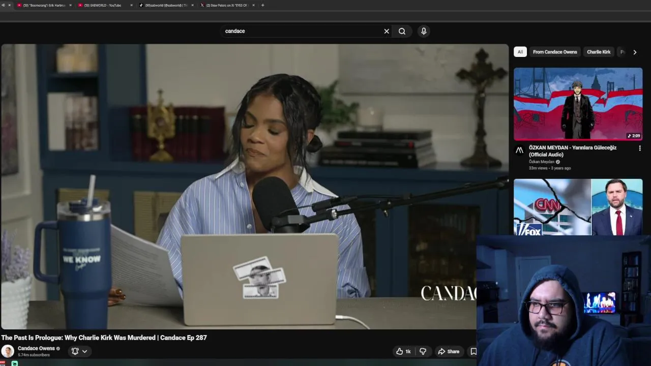Expand the notification options chevron
This screenshot has height=366, width=651.
(x=84, y=351)
